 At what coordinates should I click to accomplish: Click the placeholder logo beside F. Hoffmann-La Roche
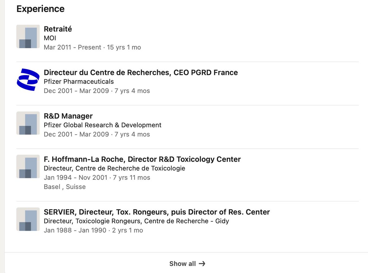click(x=28, y=166)
